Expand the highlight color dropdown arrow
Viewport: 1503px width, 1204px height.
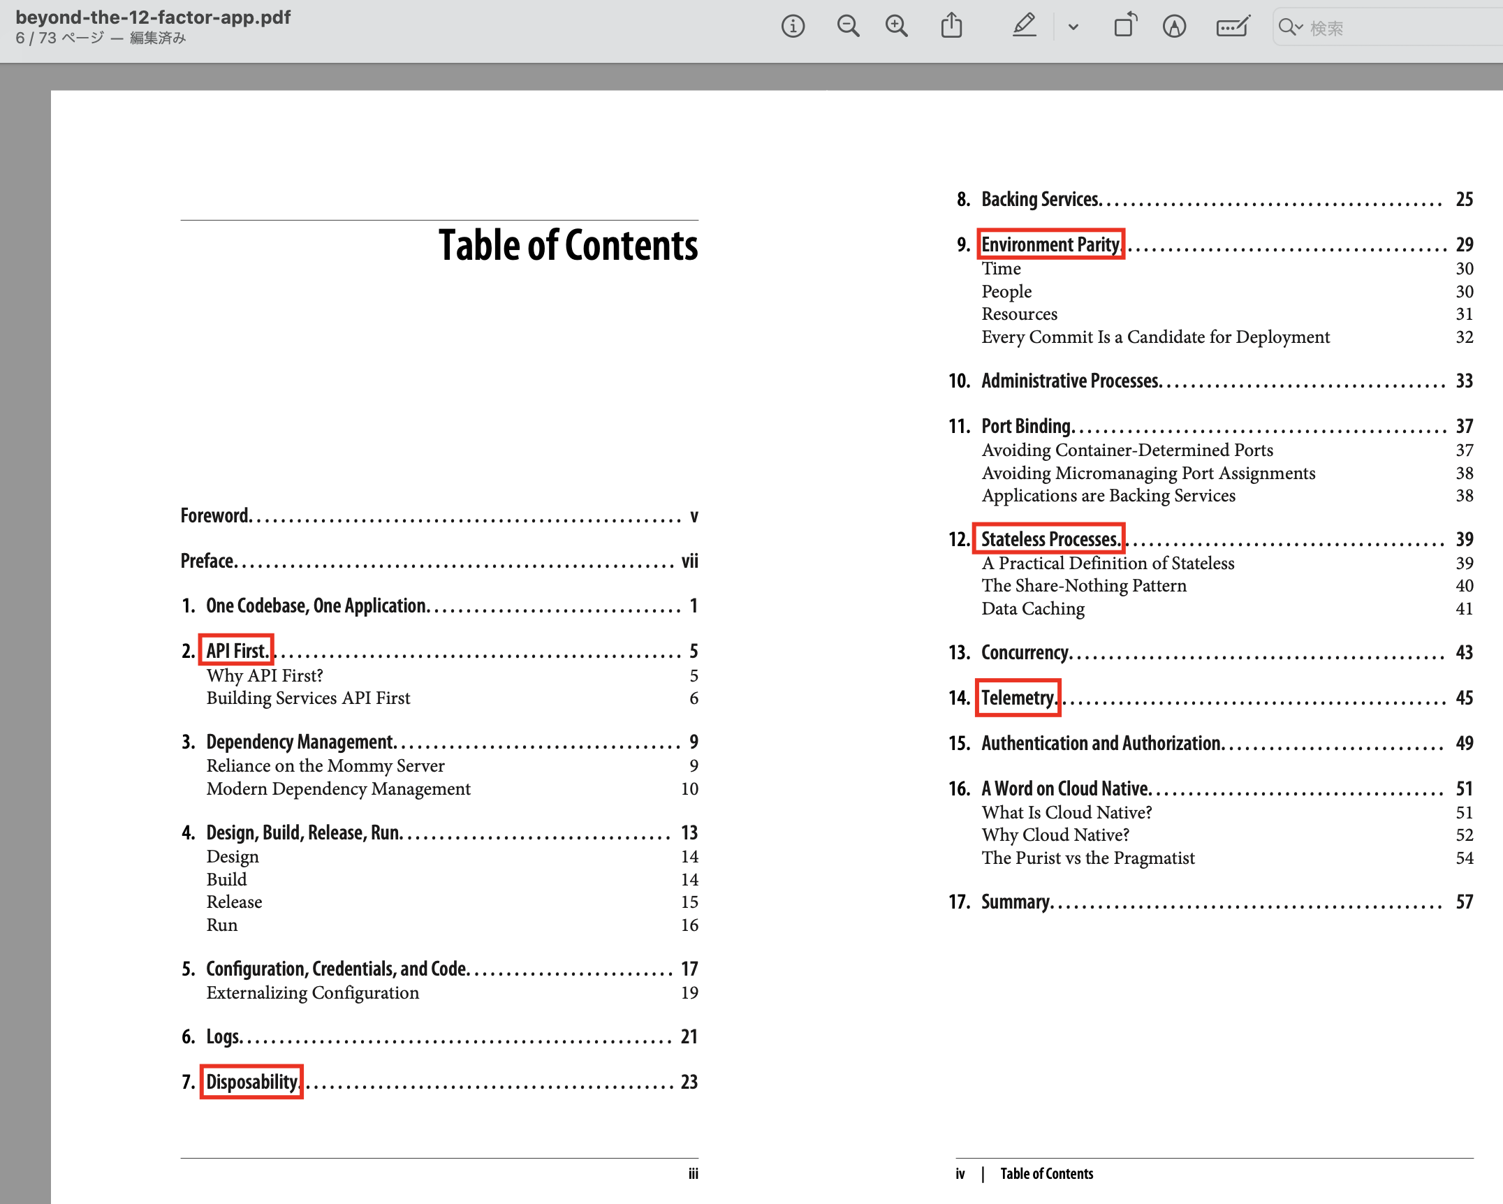click(1073, 27)
